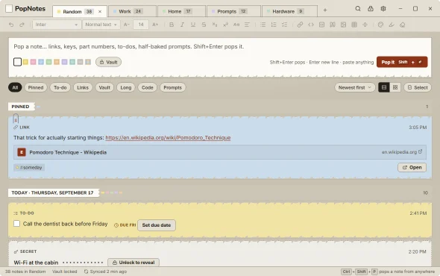
Task: Select the highlighter tool
Action: 392,25
